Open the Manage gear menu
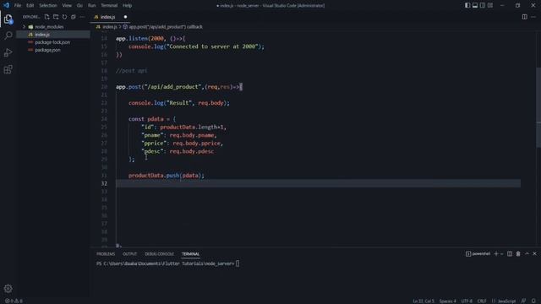 (x=8, y=288)
